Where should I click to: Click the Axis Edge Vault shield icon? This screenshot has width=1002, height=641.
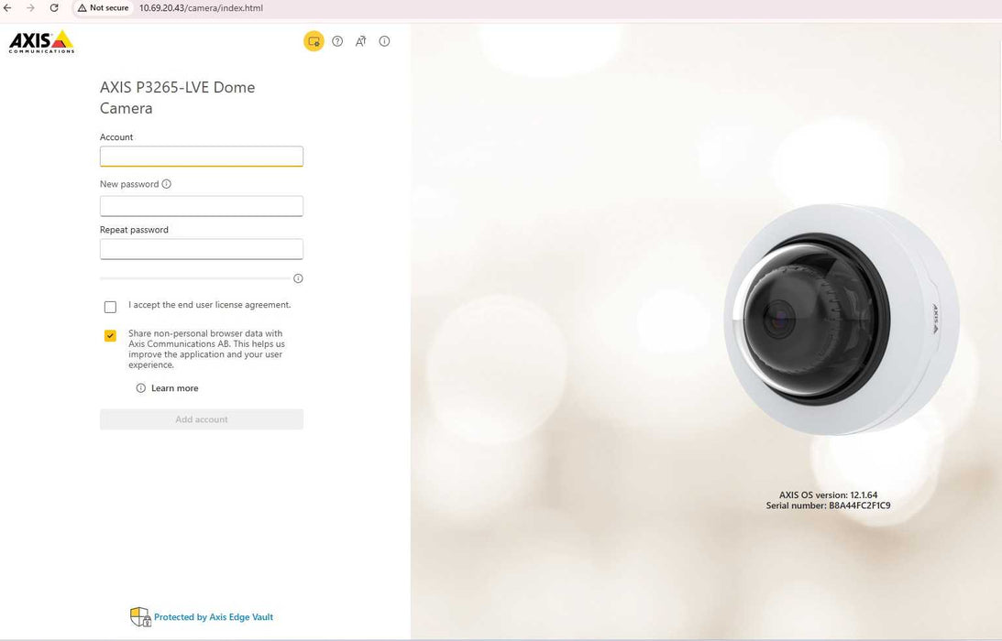point(139,616)
